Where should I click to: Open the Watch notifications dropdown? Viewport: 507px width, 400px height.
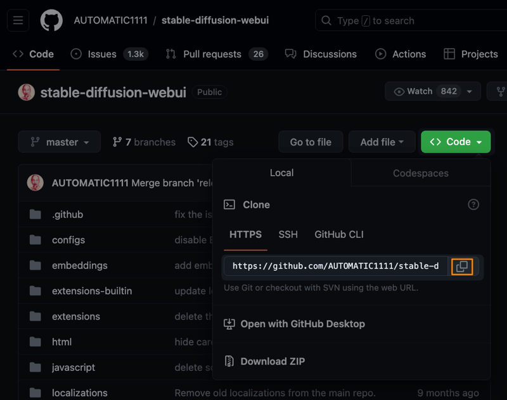tap(433, 91)
